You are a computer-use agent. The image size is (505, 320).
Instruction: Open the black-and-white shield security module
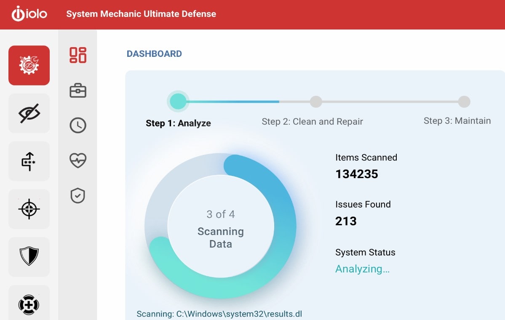click(29, 256)
